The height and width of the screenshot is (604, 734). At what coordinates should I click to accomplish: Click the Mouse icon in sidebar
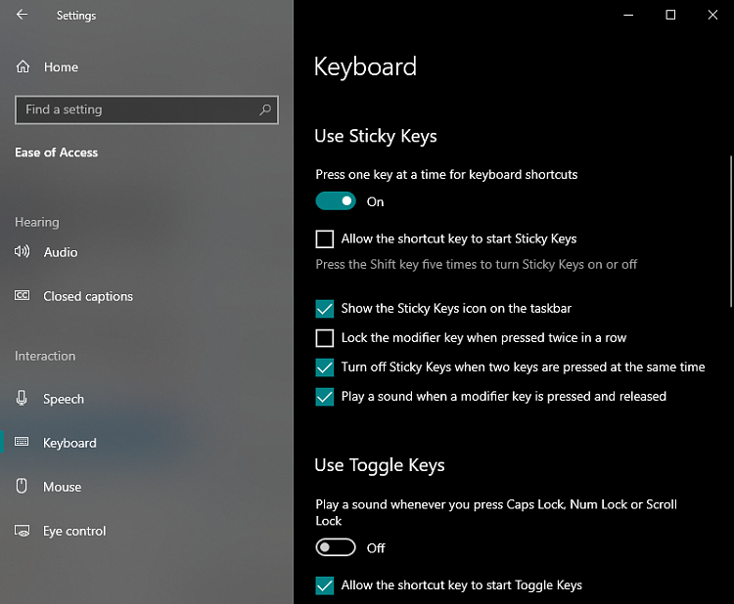[23, 487]
